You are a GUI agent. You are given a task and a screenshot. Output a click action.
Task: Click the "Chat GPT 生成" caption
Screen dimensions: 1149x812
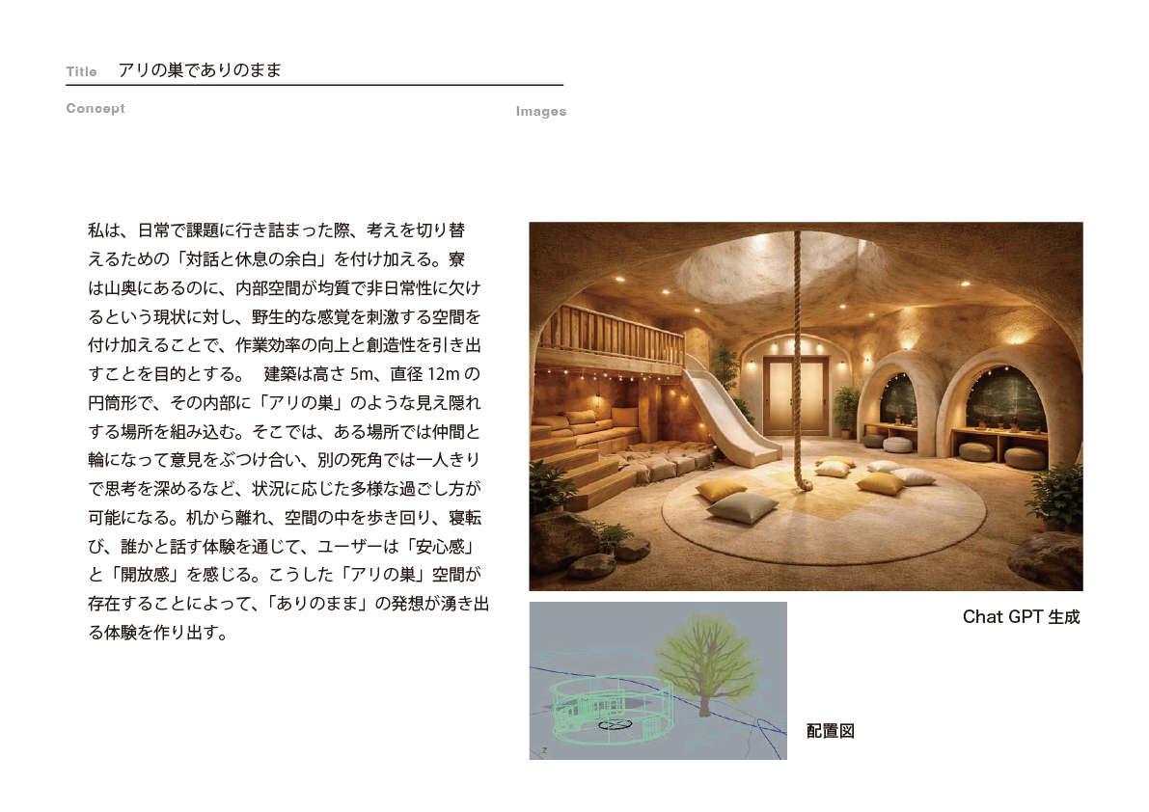point(1021,617)
